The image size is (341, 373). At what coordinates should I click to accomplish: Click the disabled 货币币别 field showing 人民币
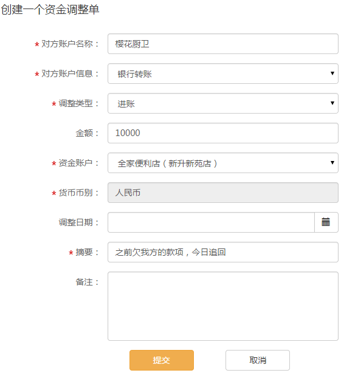222,193
